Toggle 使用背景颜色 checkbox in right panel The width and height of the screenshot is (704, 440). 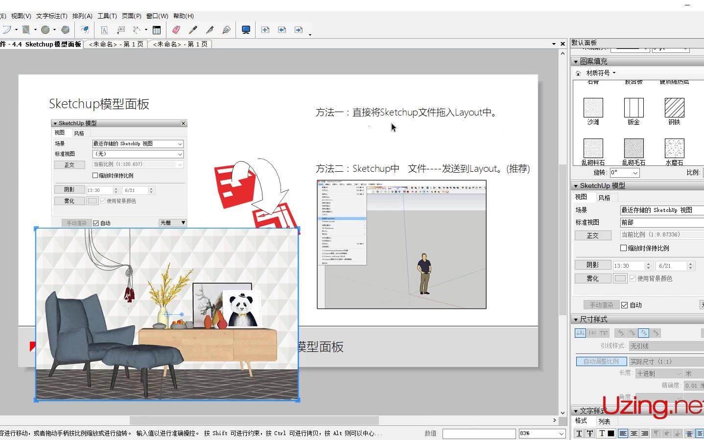point(633,278)
